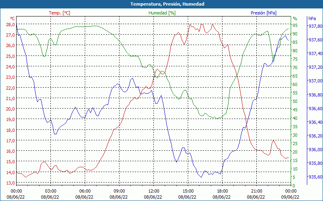Click the '20,0' temperature axis value

coord(11,109)
